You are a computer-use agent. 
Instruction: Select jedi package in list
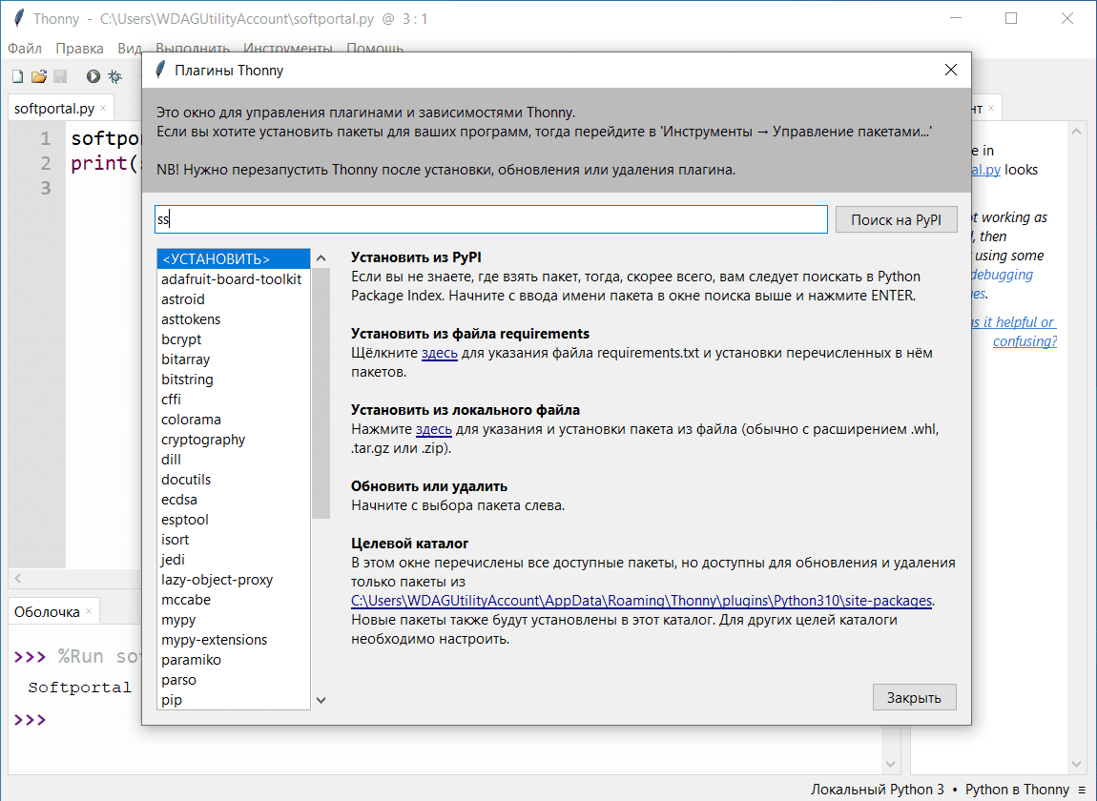(x=234, y=560)
